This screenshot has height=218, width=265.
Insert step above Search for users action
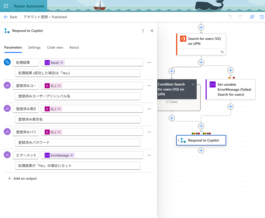[x=201, y=27]
